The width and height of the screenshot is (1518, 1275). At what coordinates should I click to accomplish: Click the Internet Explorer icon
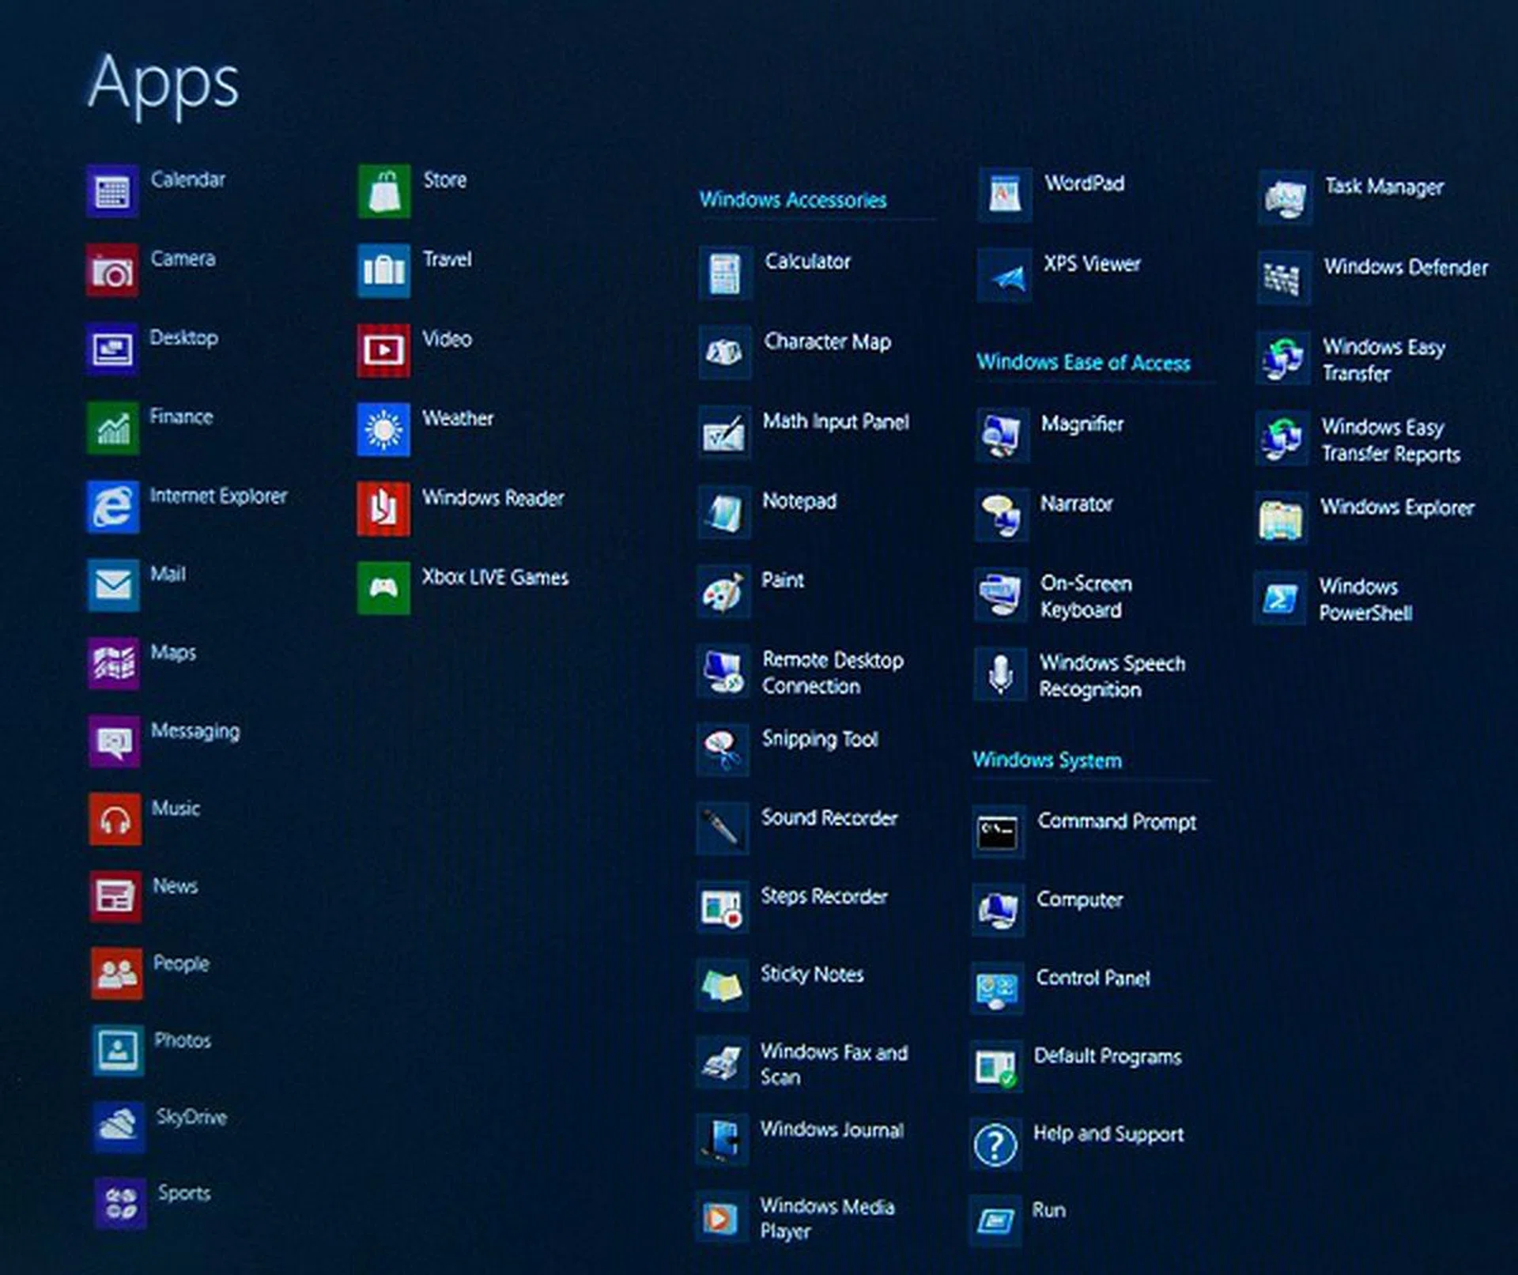(x=113, y=507)
